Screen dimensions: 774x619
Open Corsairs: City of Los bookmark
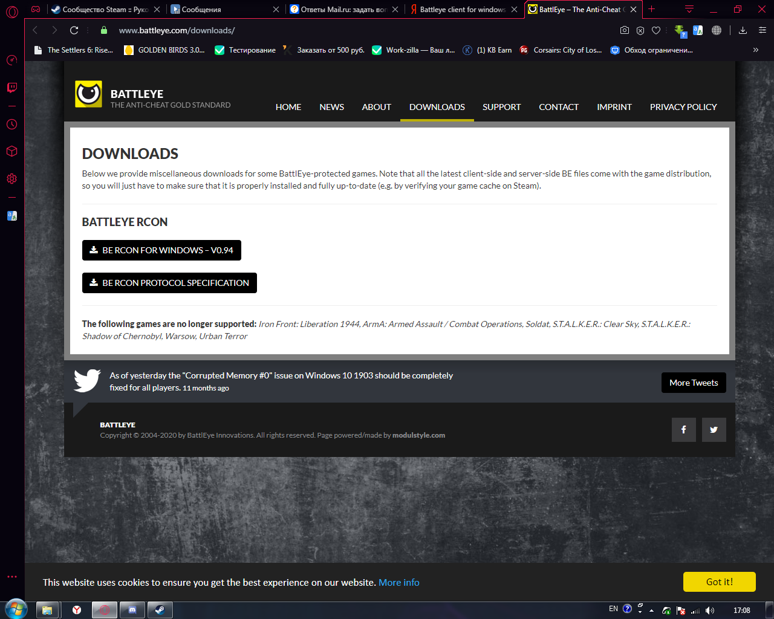point(561,50)
